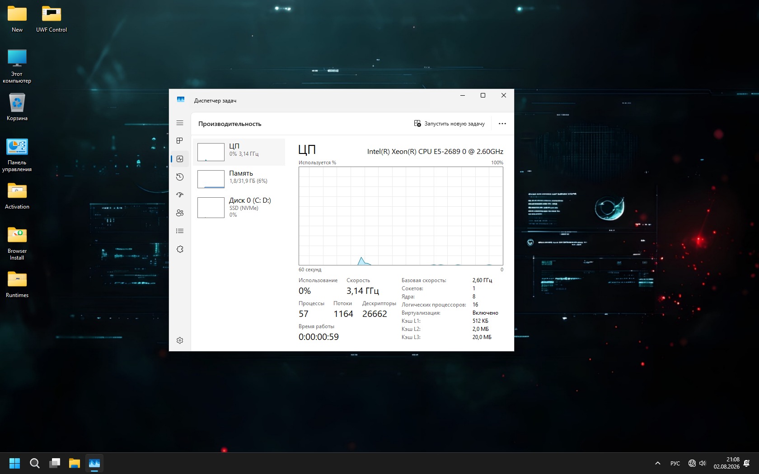Viewport: 759px width, 474px height.
Task: Click Запустить новую задачу button
Action: [x=450, y=124]
